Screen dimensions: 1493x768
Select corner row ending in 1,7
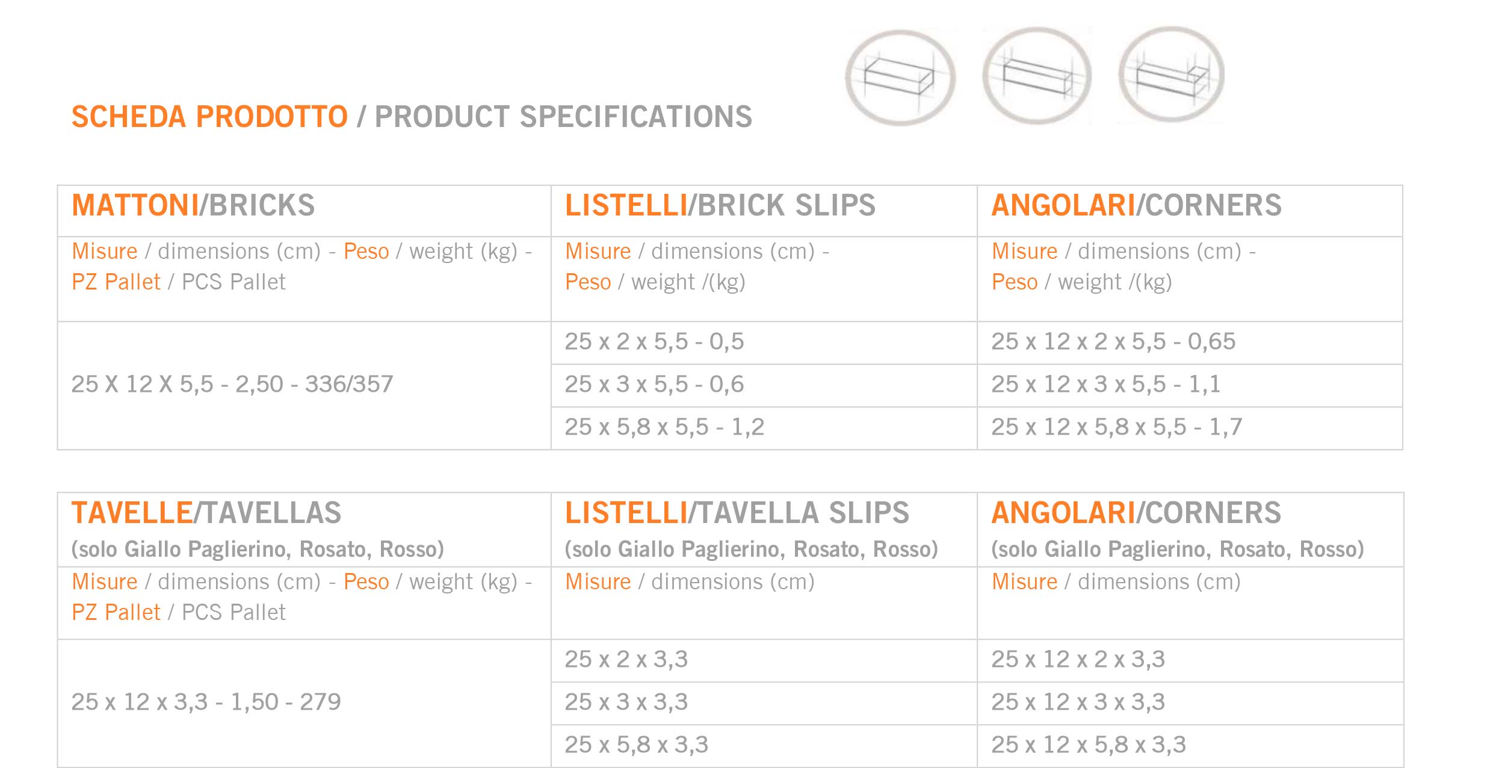pyautogui.click(x=1190, y=428)
